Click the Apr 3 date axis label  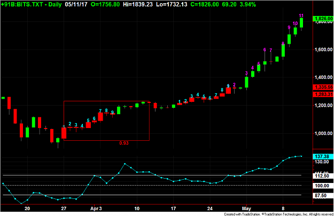tap(96, 209)
